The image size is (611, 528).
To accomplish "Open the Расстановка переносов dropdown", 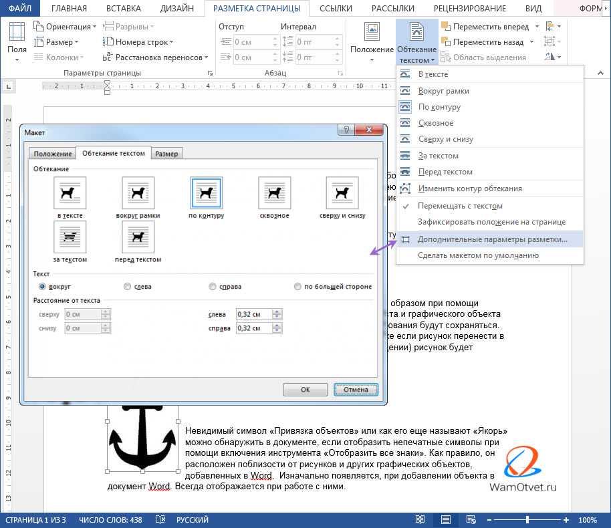I will tap(156, 57).
